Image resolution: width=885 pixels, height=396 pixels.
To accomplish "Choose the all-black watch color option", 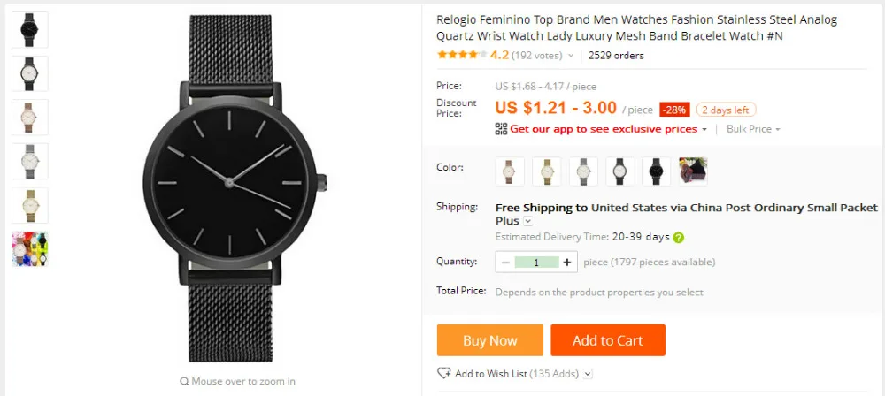I will [657, 171].
